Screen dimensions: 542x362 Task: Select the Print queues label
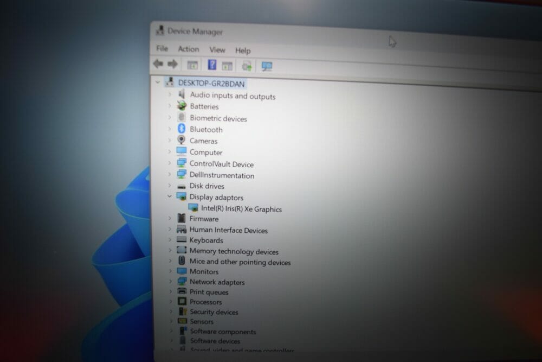[209, 292]
